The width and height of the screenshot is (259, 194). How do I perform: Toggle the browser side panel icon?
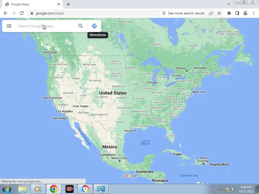[x=237, y=13]
